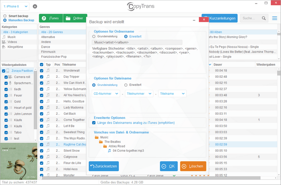Screen dimensions: 281x185
Task: Click the note icon beside 04 Come together.mp3
Action: [x=109, y=151]
